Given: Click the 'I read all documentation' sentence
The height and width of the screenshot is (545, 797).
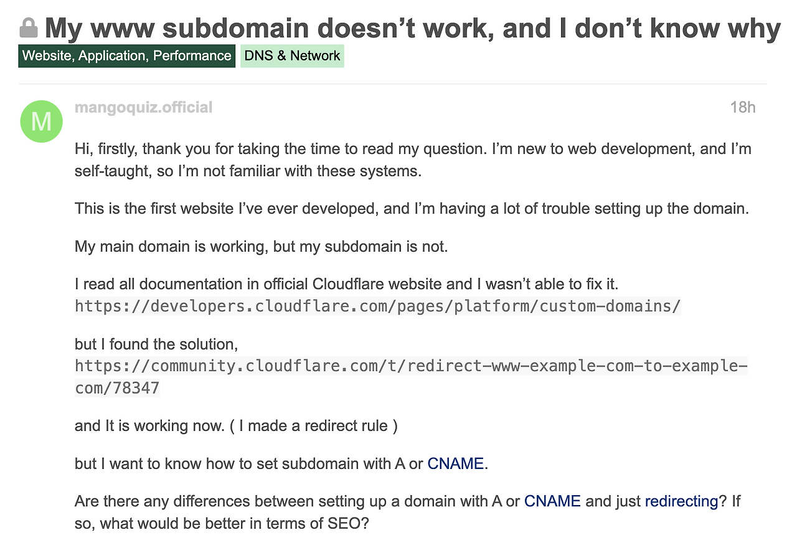Looking at the screenshot, I should tap(346, 284).
